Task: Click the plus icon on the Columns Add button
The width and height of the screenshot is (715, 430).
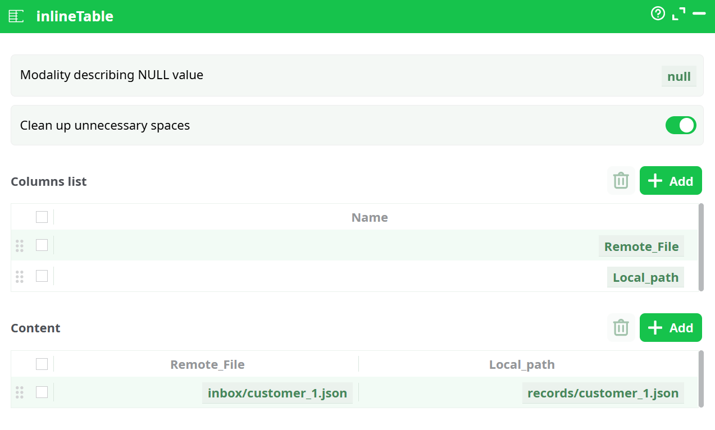Action: pyautogui.click(x=655, y=180)
